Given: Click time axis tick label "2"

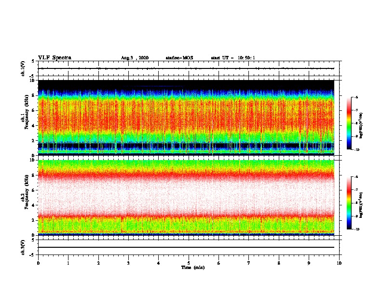Looking at the screenshot, I should click(98, 263).
